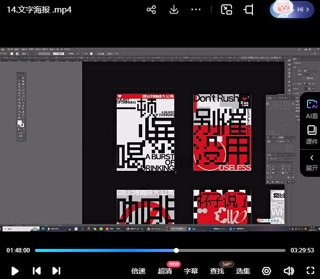Open the three-dot more options menu
The image size is (320, 279).
pyautogui.click(x=196, y=10)
